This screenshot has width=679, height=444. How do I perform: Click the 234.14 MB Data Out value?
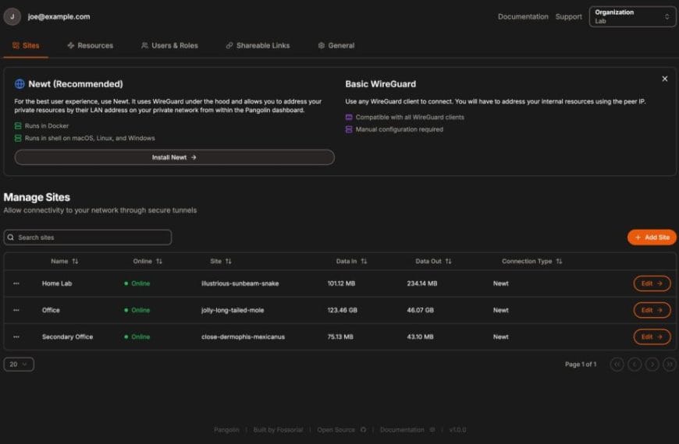click(421, 284)
